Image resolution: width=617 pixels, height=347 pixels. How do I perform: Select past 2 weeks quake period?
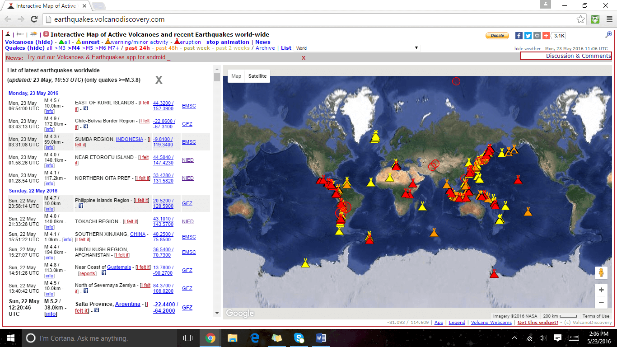[233, 48]
